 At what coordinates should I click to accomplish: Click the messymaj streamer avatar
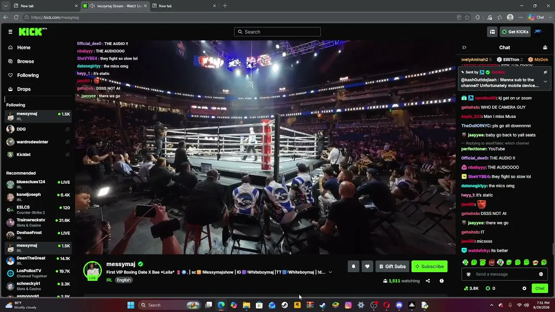(92, 270)
